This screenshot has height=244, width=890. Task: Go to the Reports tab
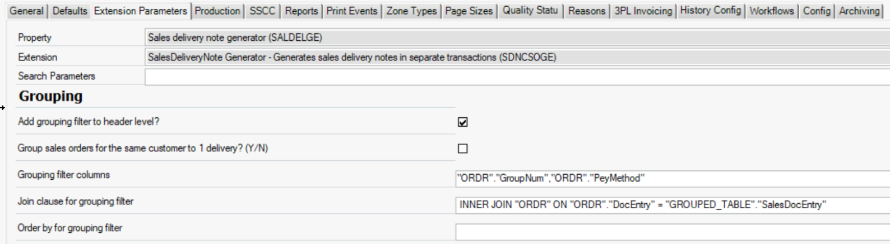(x=301, y=11)
